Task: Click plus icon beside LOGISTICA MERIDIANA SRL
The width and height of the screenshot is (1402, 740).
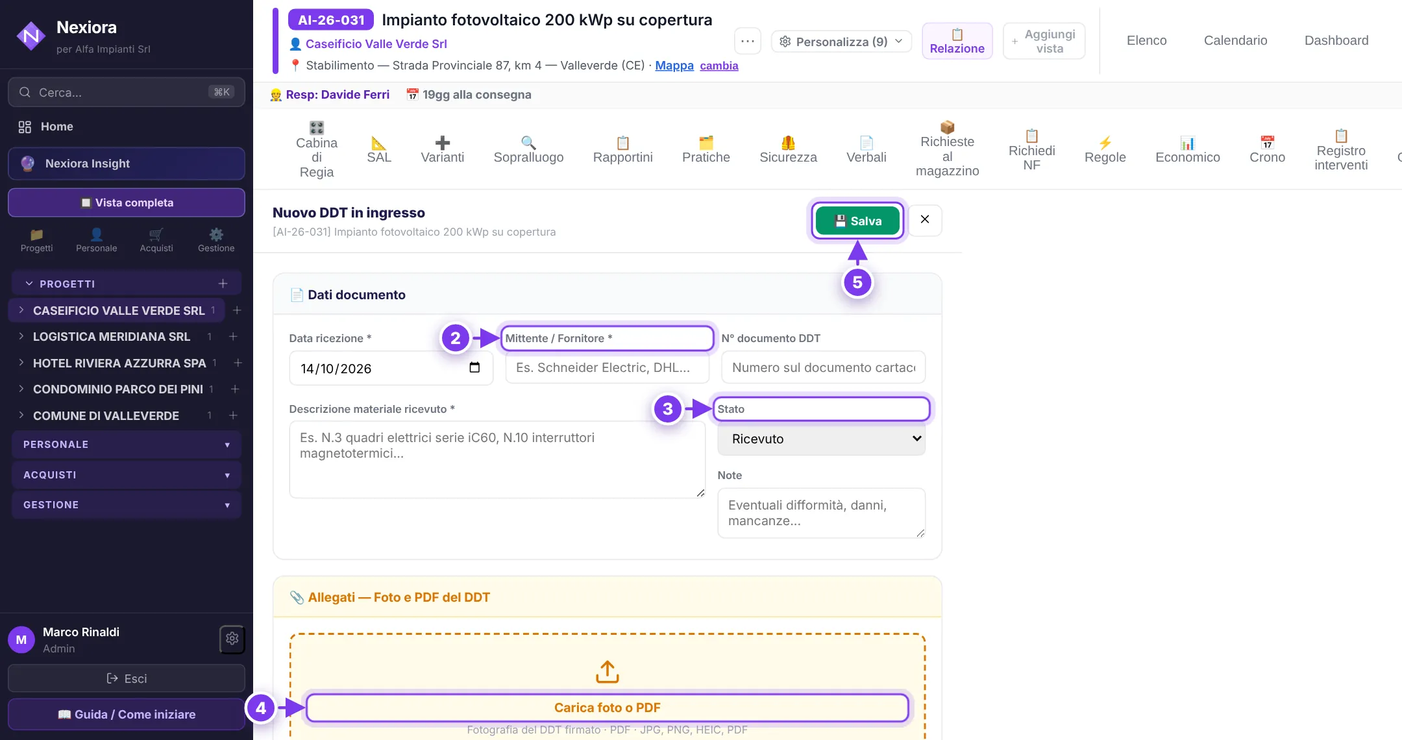Action: 233,336
